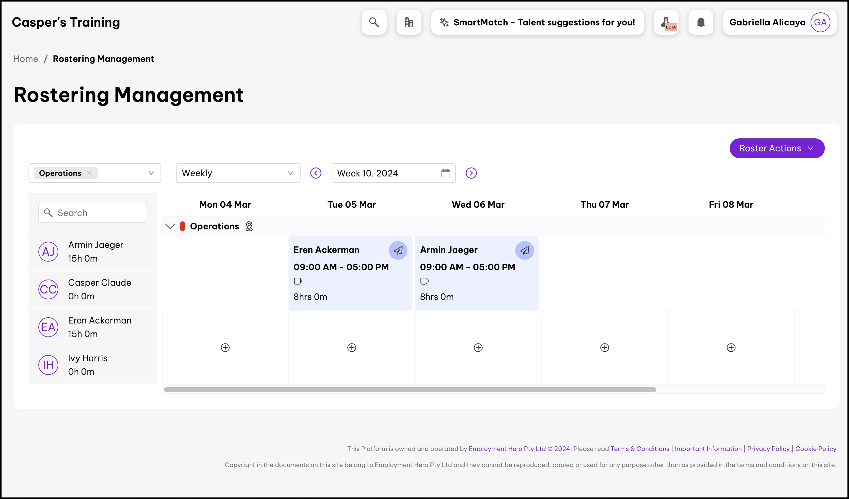
Task: Click the search magnifier icon in header
Action: (x=374, y=22)
